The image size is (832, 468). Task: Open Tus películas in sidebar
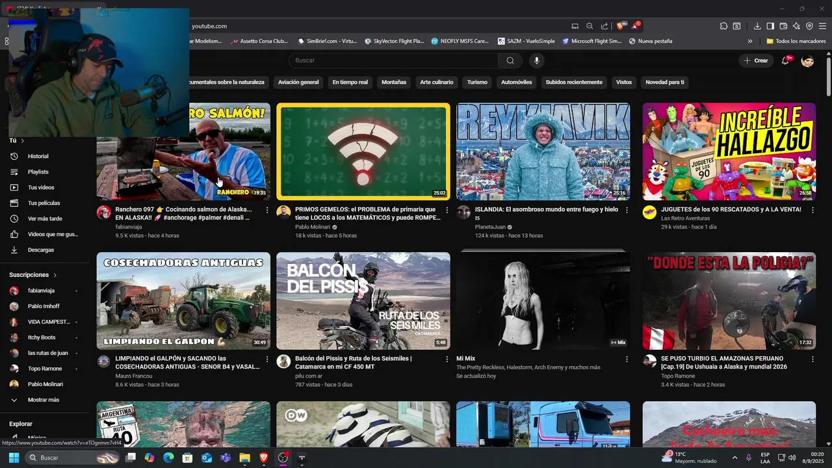[x=44, y=203]
